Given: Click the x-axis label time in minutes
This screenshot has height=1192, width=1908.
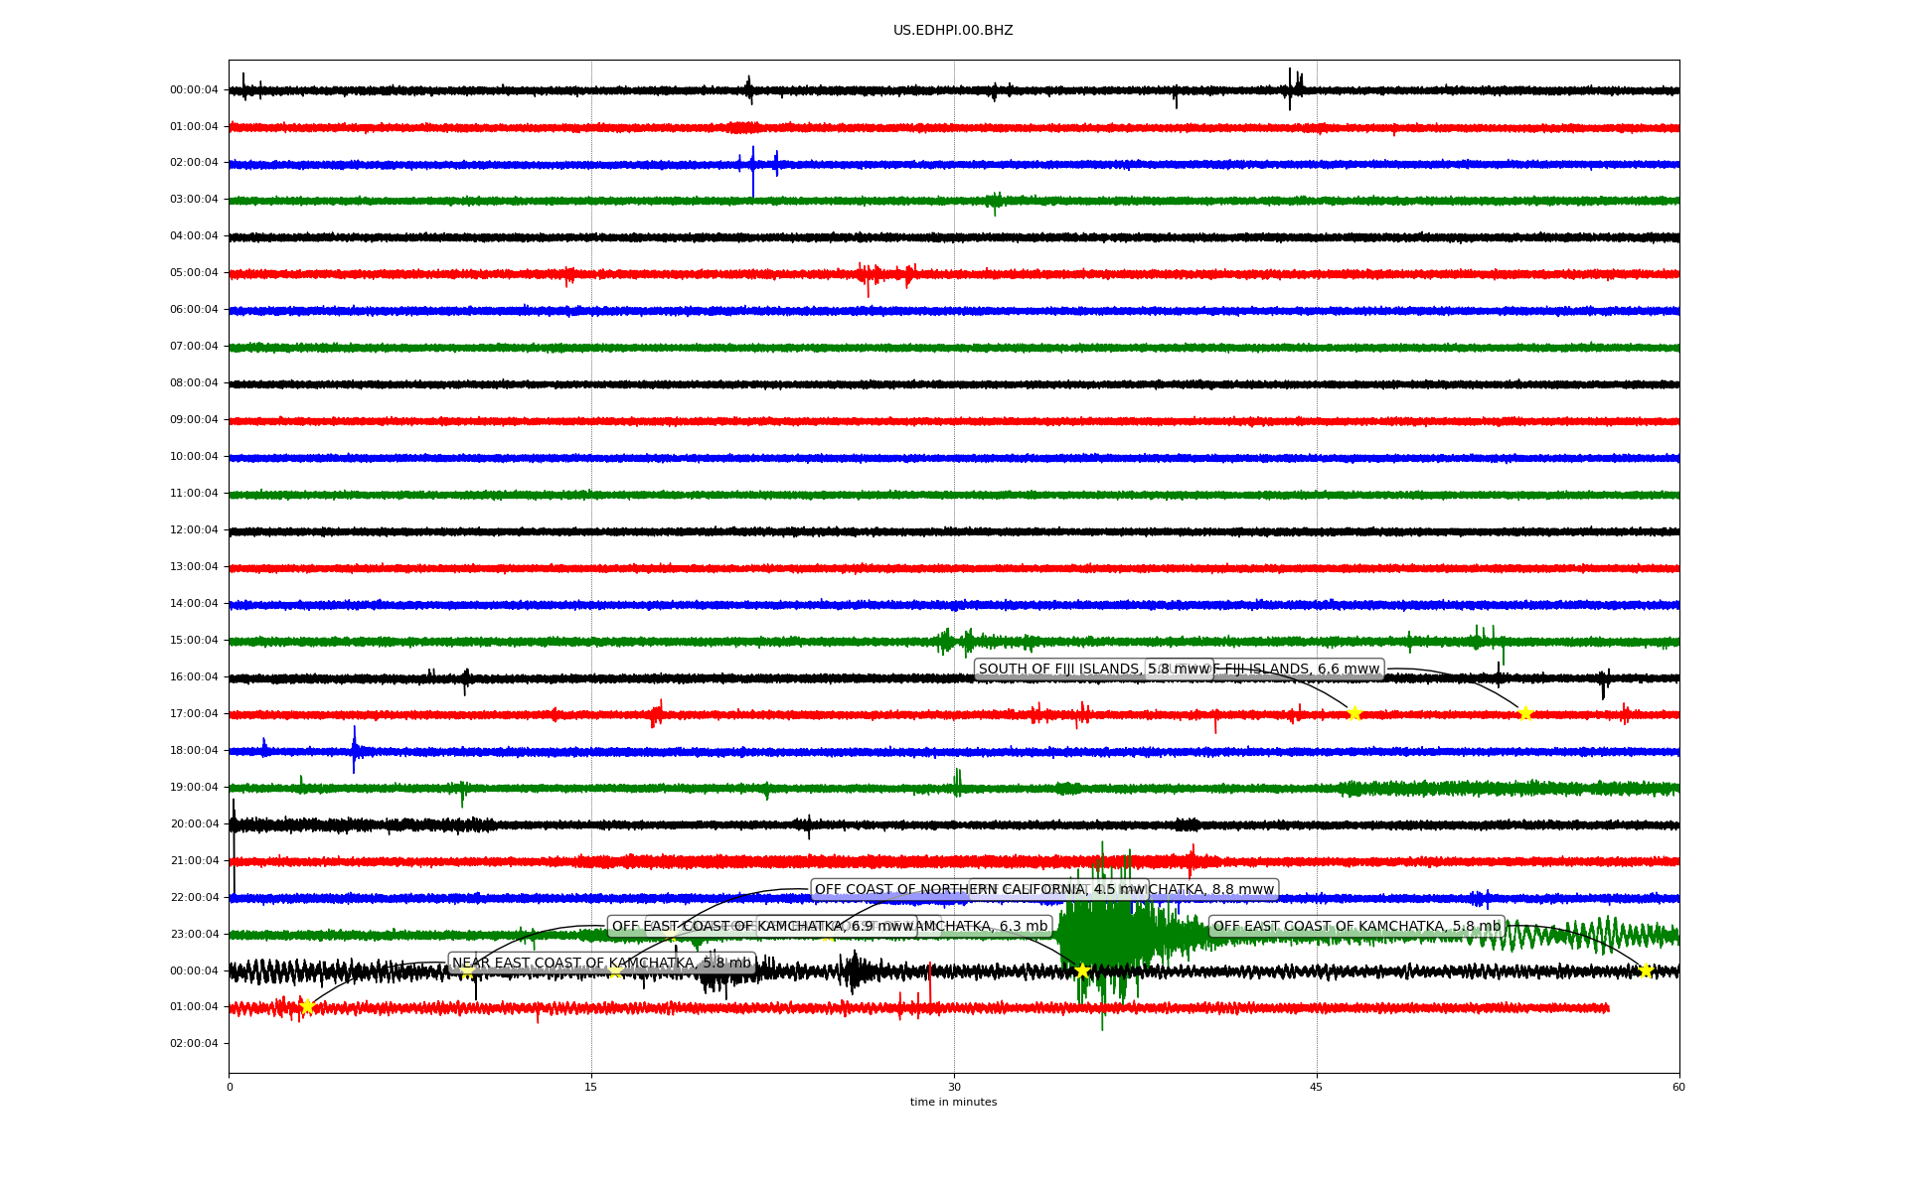Looking at the screenshot, I should pos(953,1102).
